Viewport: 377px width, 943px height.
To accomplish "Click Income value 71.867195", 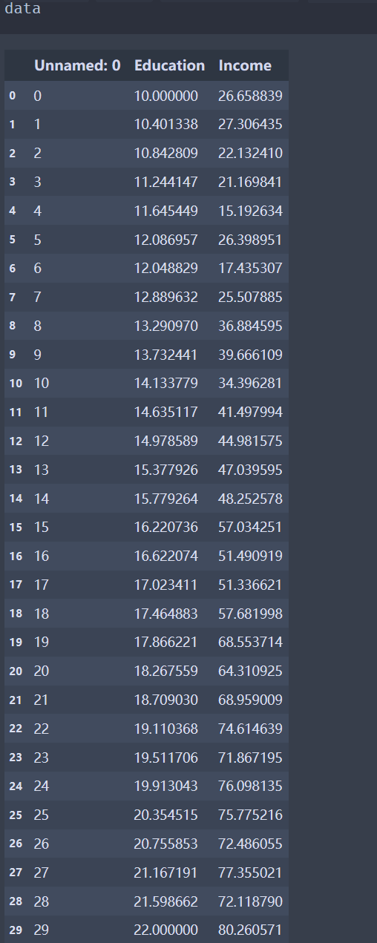I will [x=250, y=757].
